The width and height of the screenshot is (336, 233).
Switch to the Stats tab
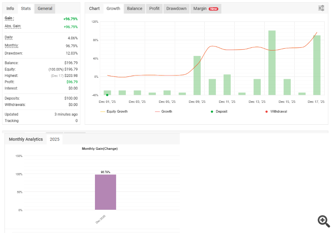pyautogui.click(x=26, y=8)
